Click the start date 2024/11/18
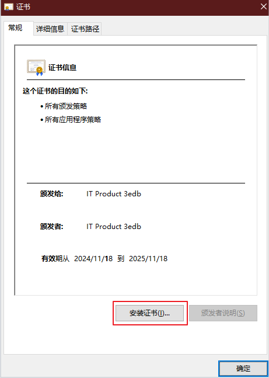The image size is (269, 378). click(93, 259)
